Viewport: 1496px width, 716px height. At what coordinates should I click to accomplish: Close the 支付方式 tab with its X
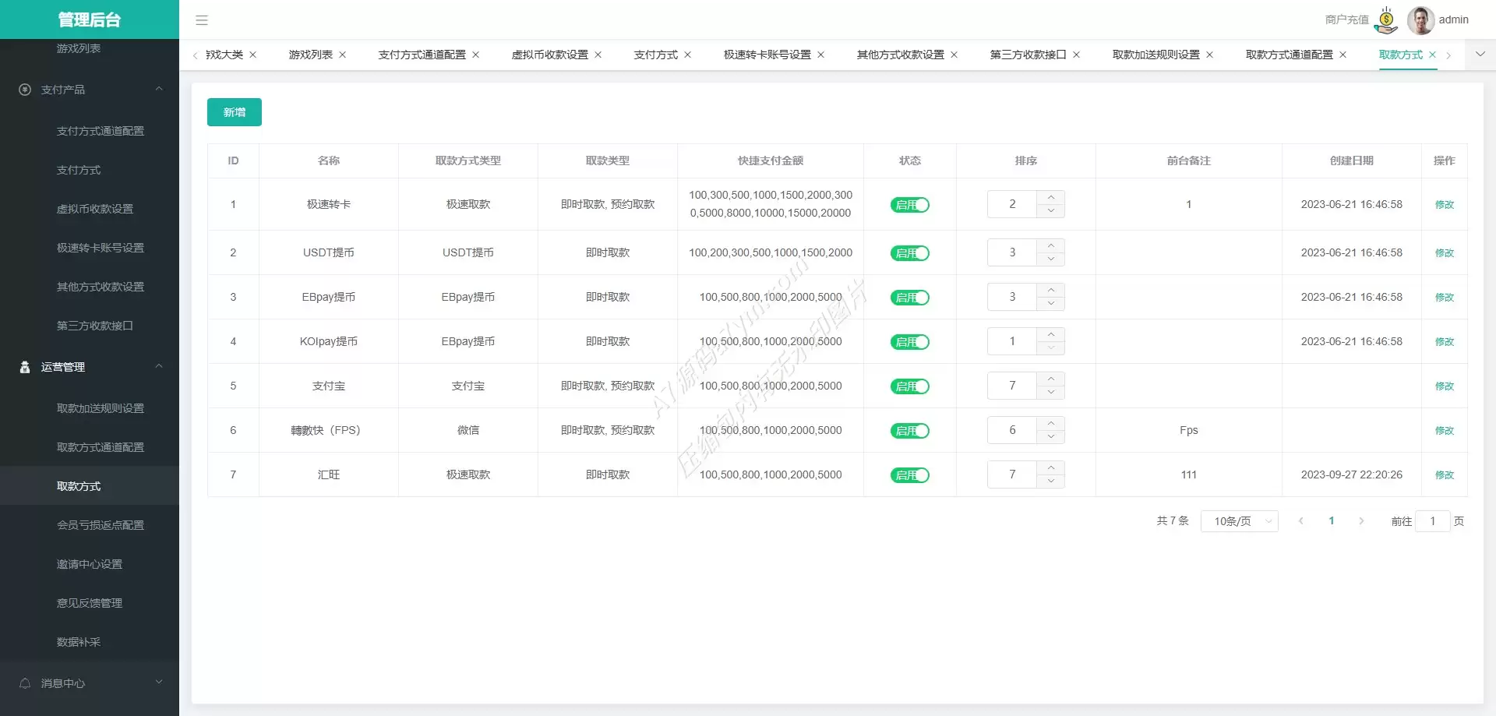687,55
